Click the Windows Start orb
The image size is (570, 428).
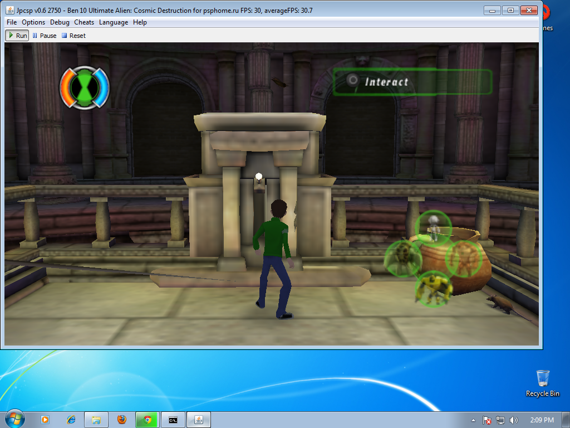[15, 419]
